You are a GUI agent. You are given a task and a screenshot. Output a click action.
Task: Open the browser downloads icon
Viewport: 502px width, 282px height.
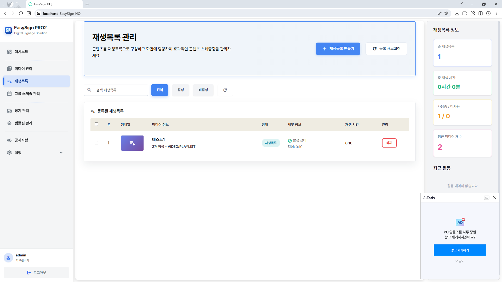[x=457, y=13]
